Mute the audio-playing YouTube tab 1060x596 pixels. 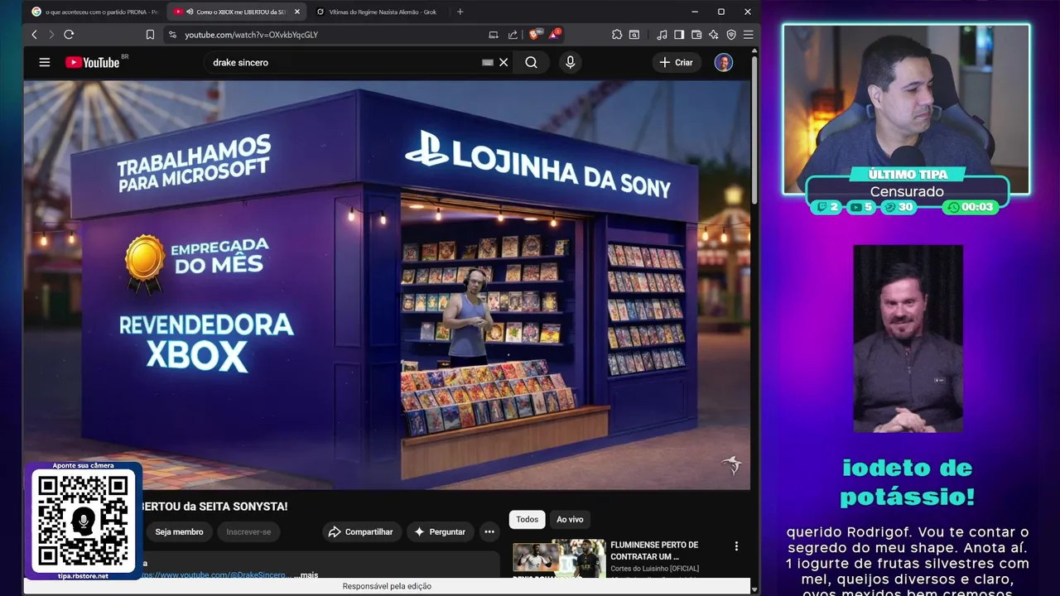coord(190,12)
